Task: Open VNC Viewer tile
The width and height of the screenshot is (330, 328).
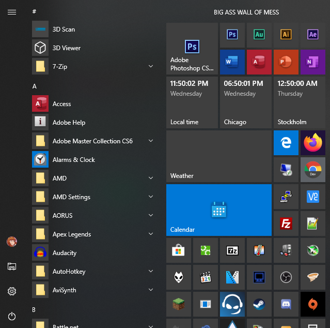Action: click(313, 197)
